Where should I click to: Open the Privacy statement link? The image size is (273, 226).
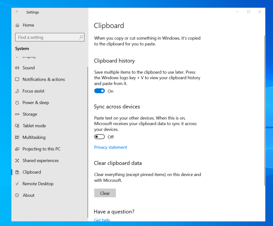[111, 147]
